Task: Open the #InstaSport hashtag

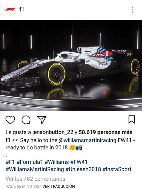Action: [x=117, y=169]
